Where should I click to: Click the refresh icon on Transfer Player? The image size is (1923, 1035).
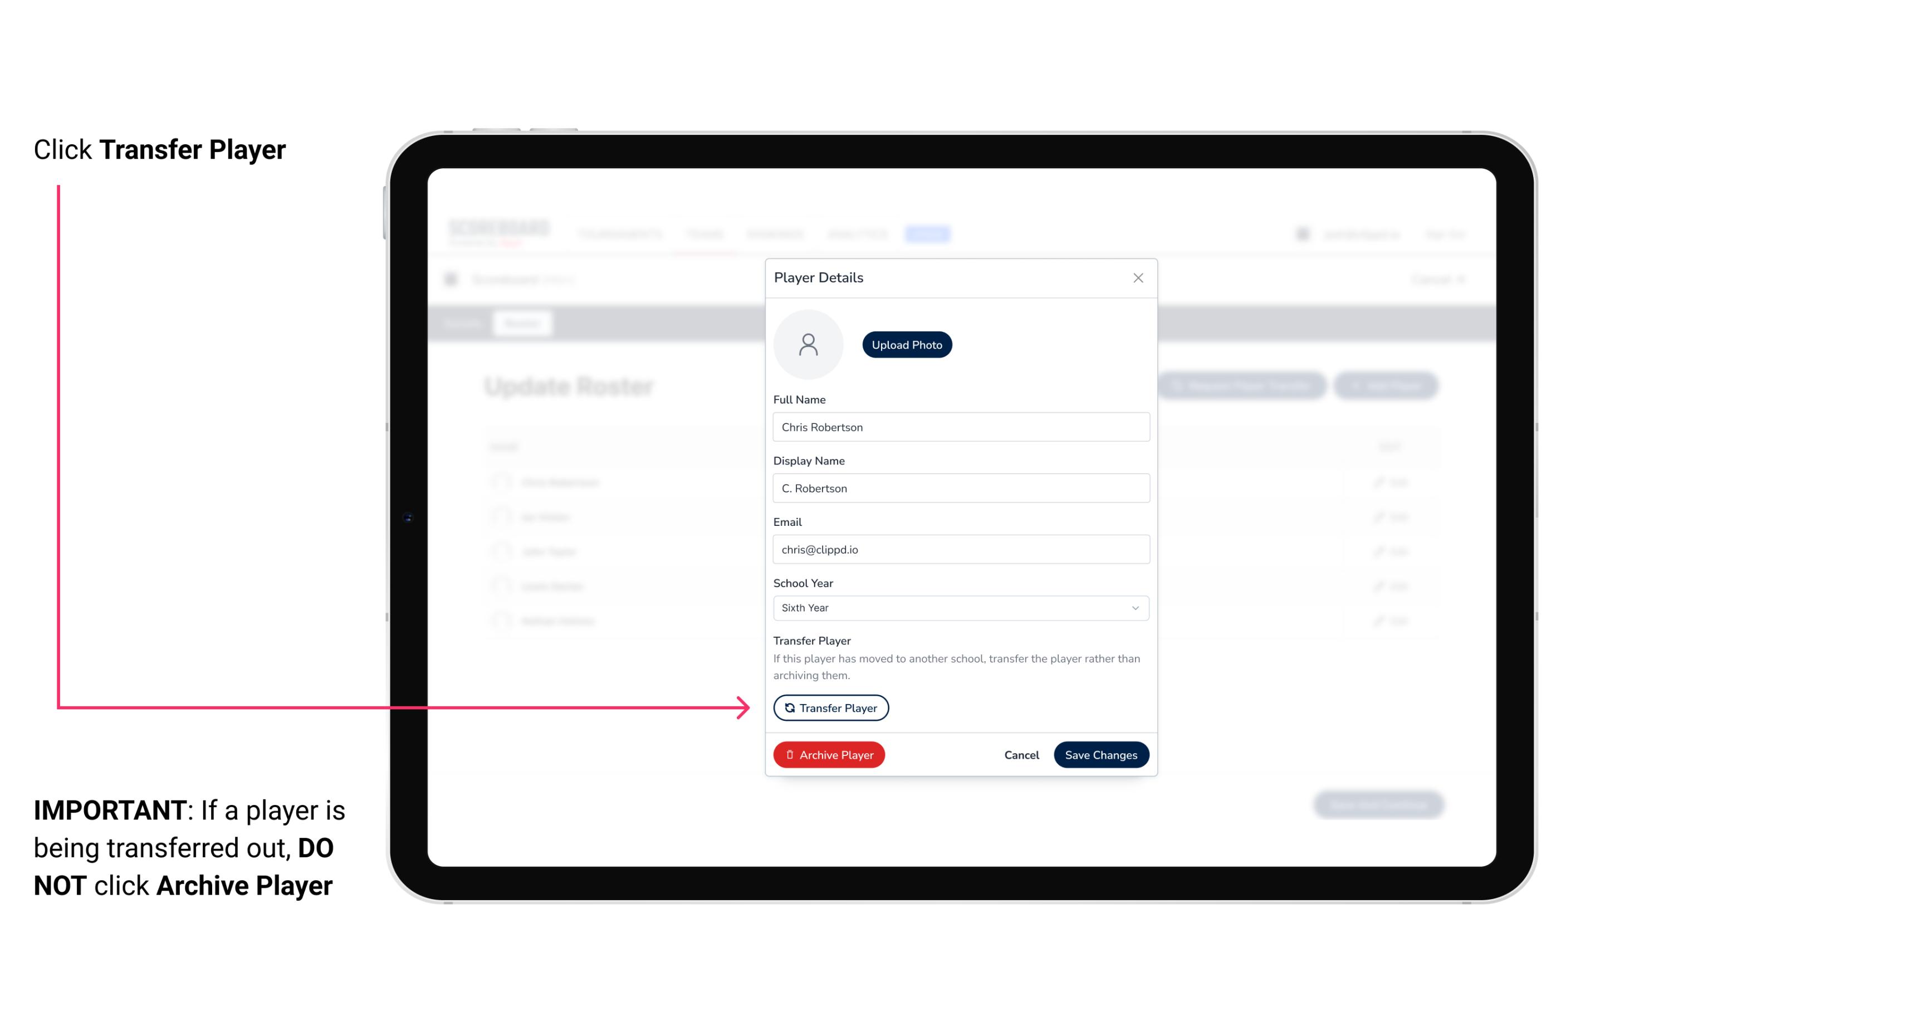pyautogui.click(x=789, y=707)
